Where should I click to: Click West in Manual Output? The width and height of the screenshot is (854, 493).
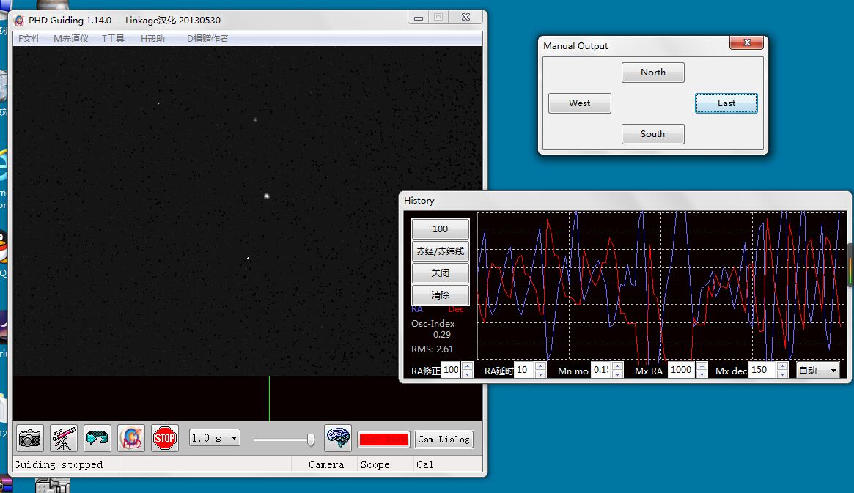[580, 103]
